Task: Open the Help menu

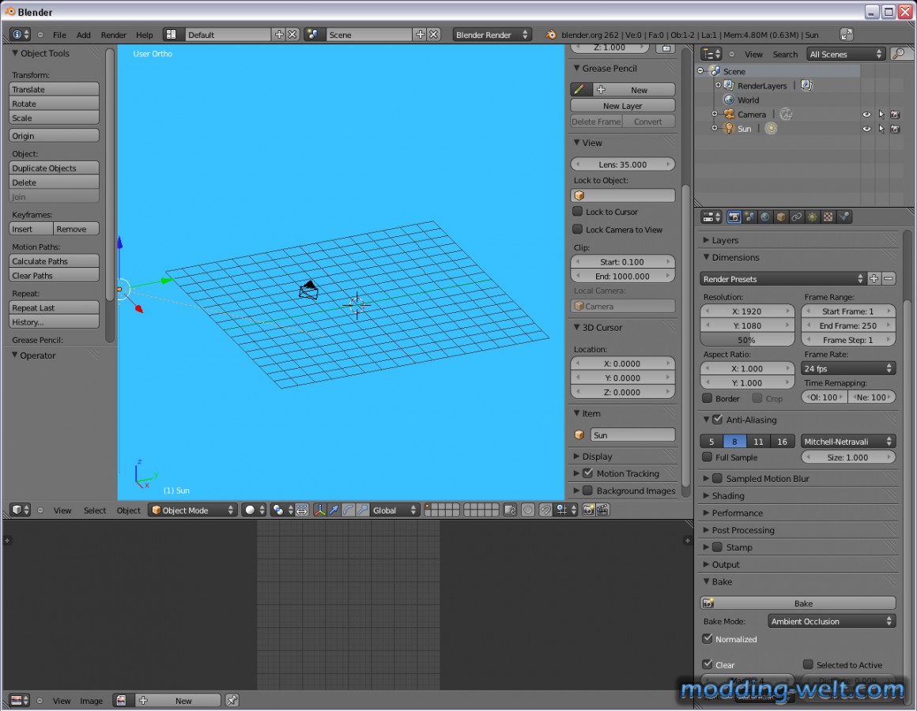Action: 145,35
